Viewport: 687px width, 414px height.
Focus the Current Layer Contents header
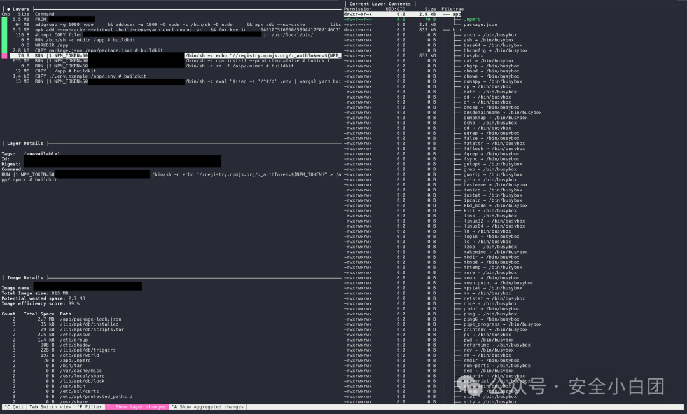[380, 4]
